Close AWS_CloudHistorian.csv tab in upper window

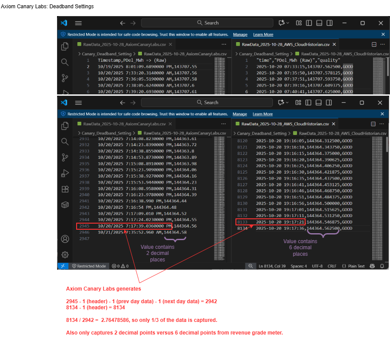334,44
